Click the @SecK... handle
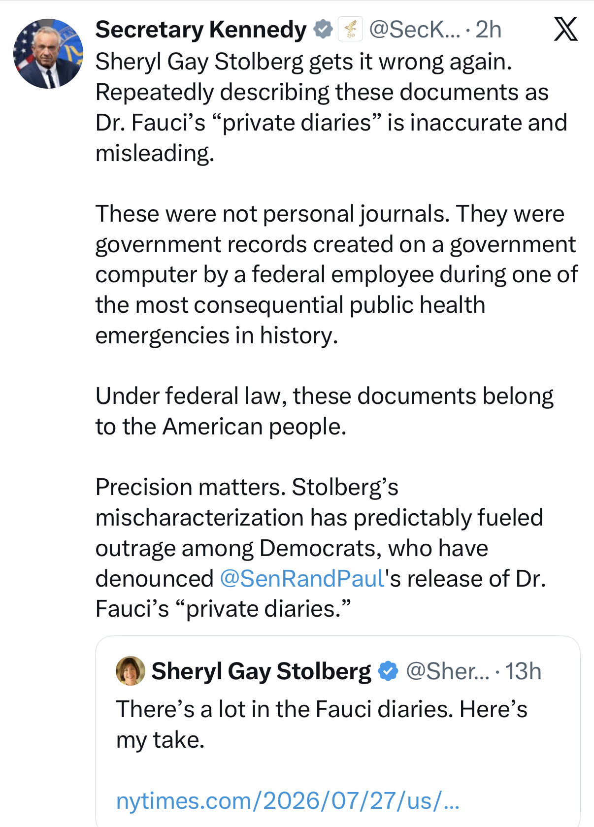594x827 pixels. [415, 30]
